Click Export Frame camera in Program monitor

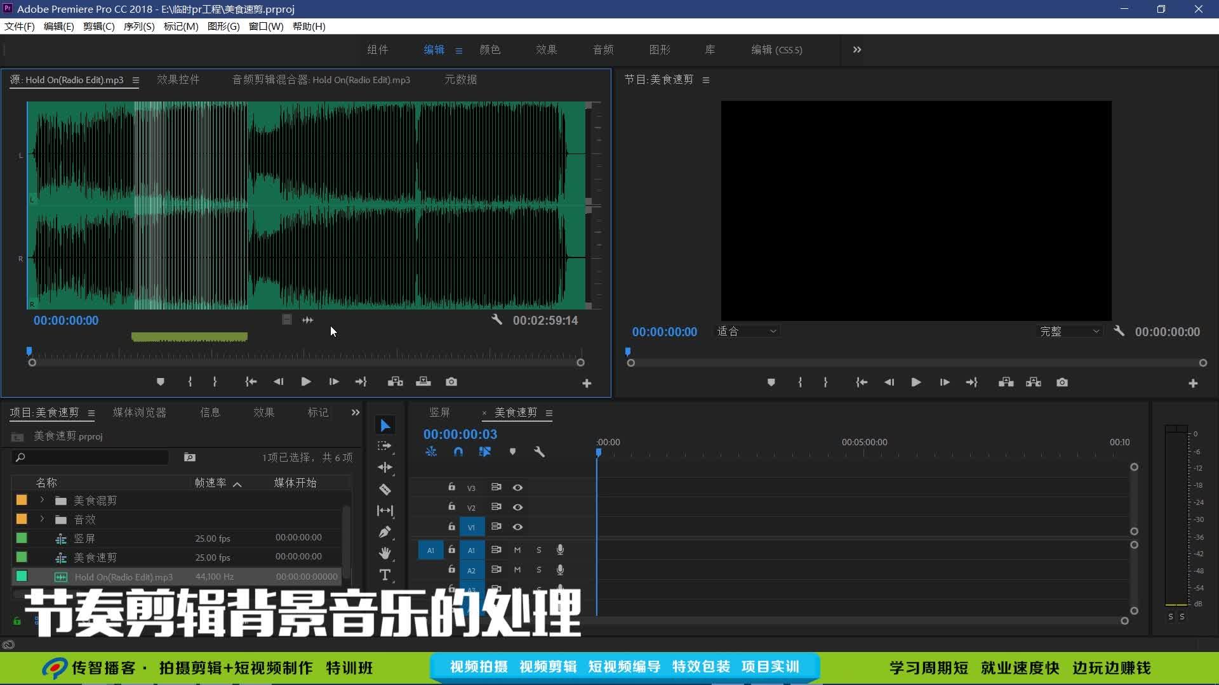(x=1062, y=382)
